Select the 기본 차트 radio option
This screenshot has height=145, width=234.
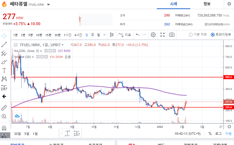click(x=198, y=35)
